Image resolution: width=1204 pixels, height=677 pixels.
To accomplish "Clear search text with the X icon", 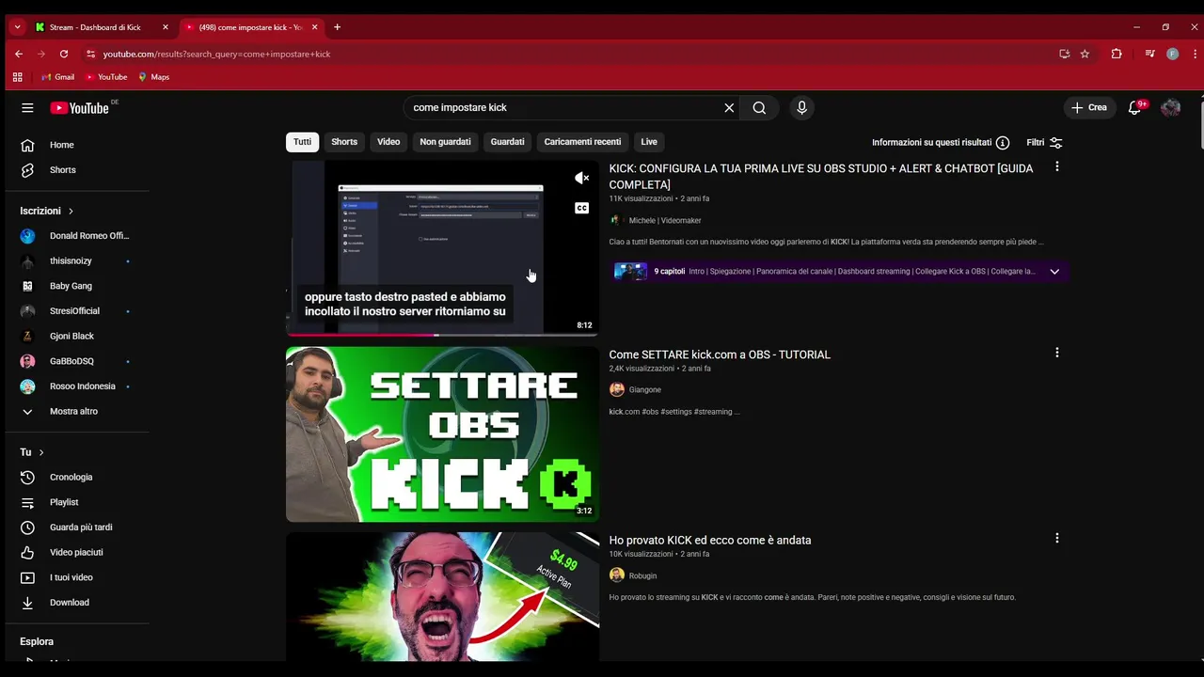I will 729,108.
